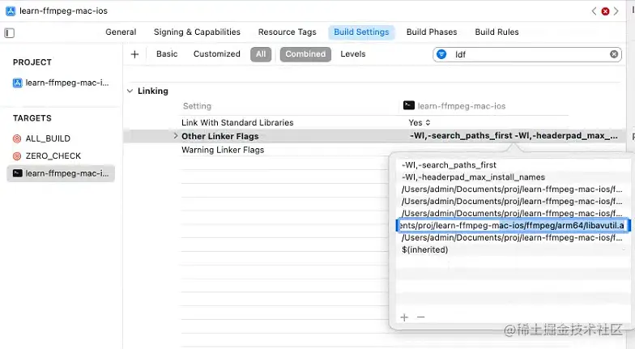Screen dimensions: 635x349
Task: Open the Signing & Capabilities tab
Action: point(197,32)
